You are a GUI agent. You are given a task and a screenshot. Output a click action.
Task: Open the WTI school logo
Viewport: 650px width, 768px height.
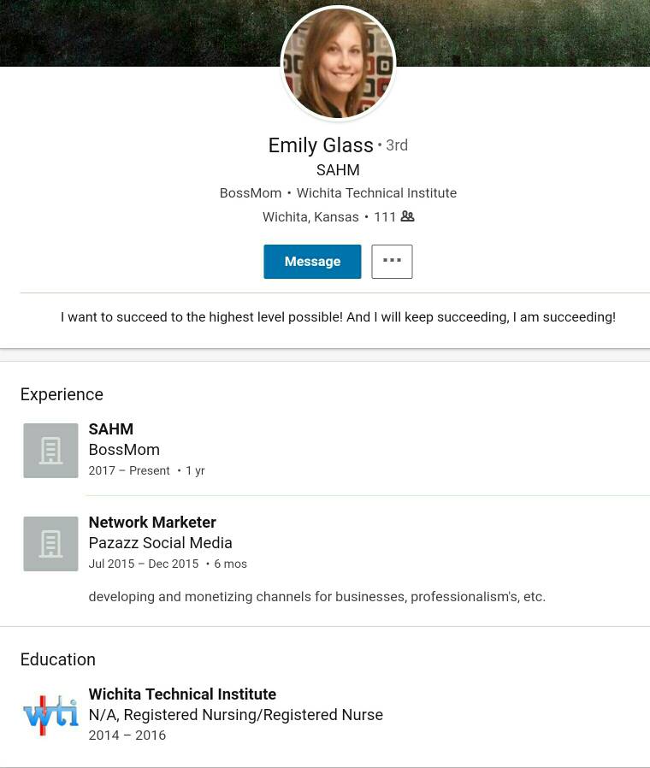(50, 714)
